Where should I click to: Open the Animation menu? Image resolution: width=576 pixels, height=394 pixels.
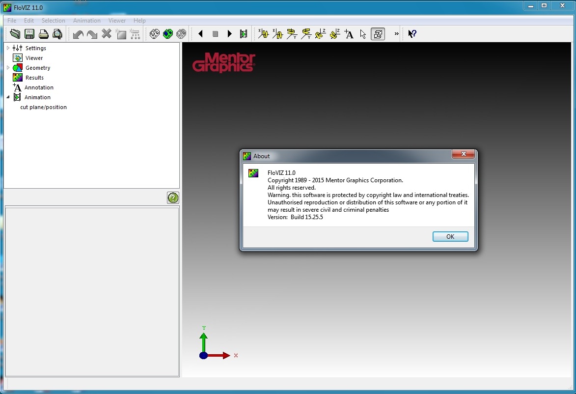click(x=87, y=21)
